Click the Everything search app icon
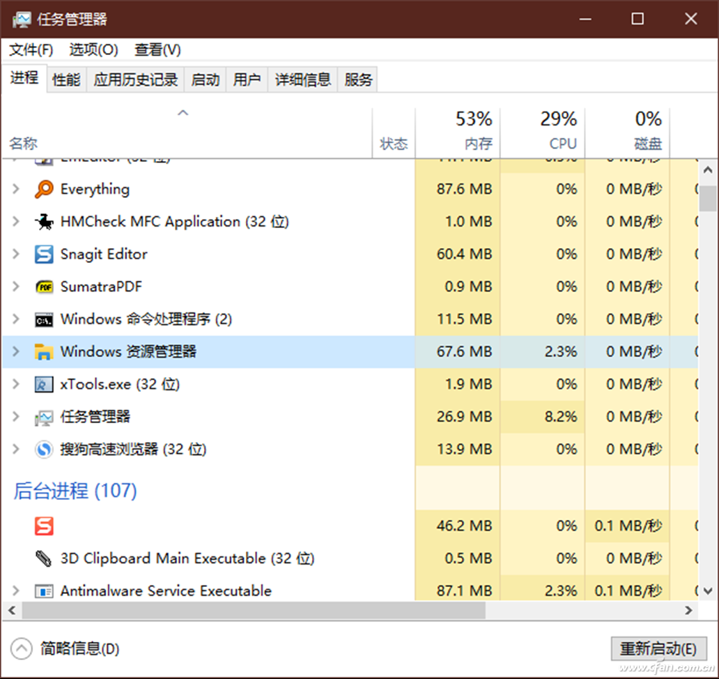Image resolution: width=719 pixels, height=679 pixels. click(44, 189)
